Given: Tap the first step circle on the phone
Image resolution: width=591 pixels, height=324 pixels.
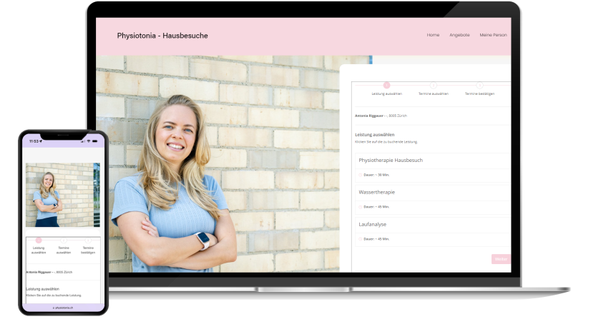Looking at the screenshot, I should pyautogui.click(x=39, y=241).
